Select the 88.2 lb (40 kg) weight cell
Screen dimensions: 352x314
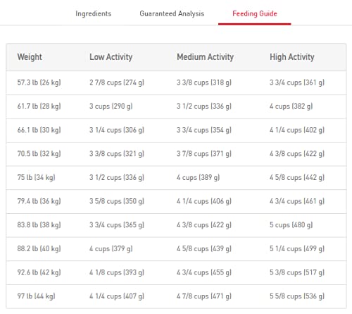point(39,248)
